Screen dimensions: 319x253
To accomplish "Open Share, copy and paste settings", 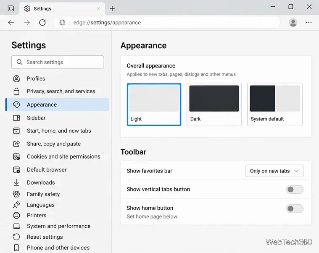I will (57, 144).
